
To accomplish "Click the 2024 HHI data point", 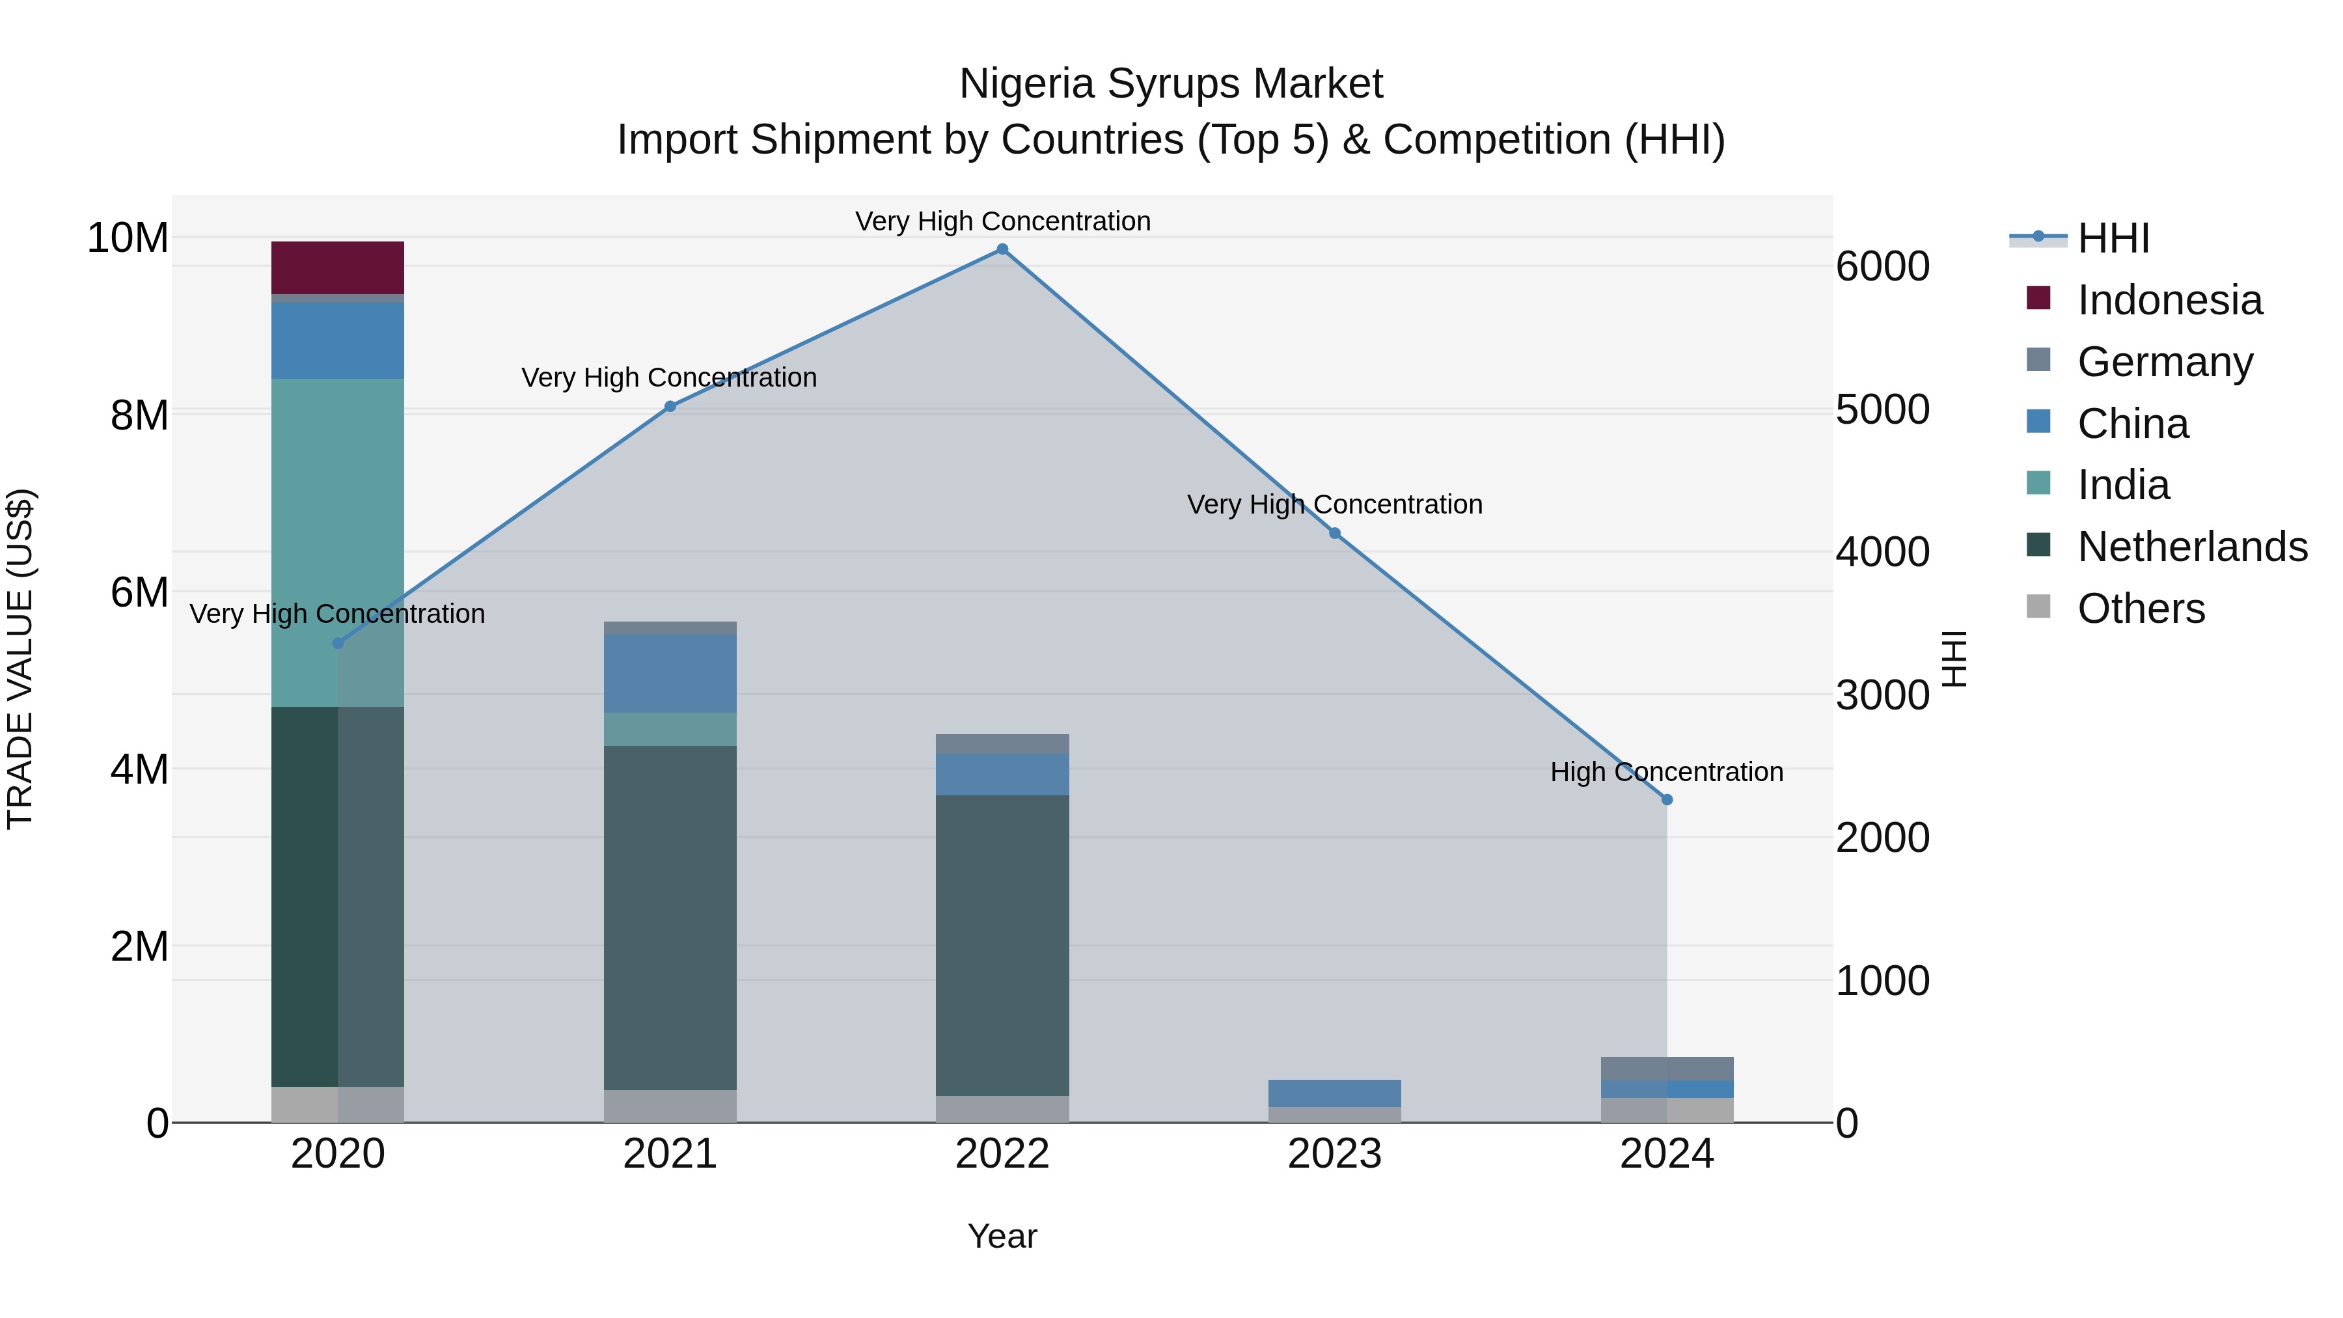I will pyautogui.click(x=1667, y=799).
